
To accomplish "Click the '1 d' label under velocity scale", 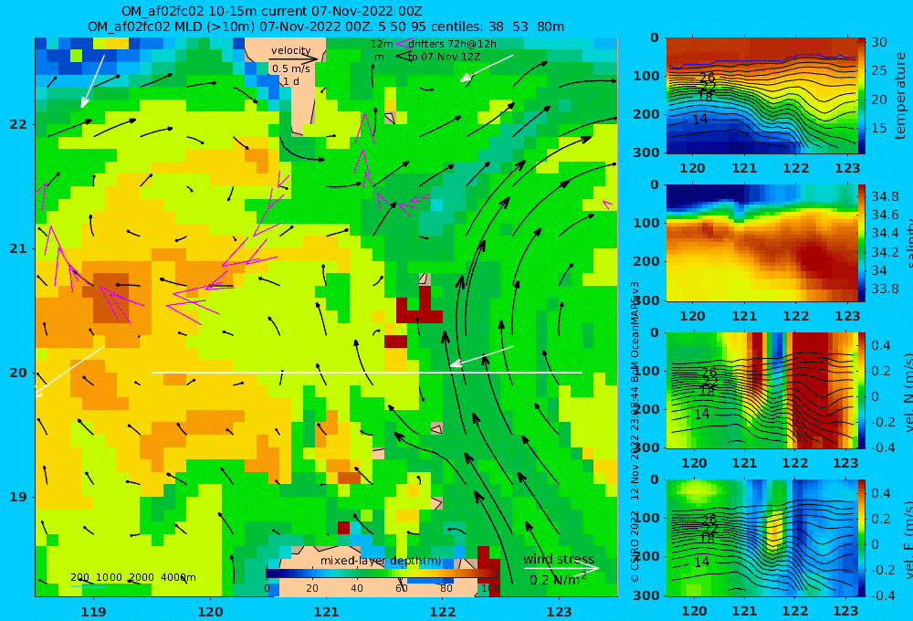I will coord(291,81).
